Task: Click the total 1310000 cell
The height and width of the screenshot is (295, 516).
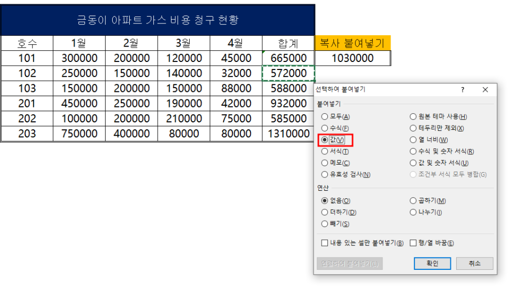Action: coord(288,134)
